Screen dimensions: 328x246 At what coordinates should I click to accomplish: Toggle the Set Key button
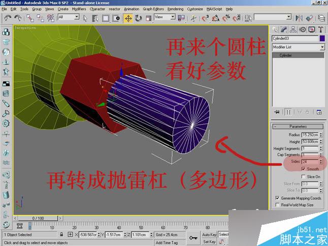click(209, 242)
